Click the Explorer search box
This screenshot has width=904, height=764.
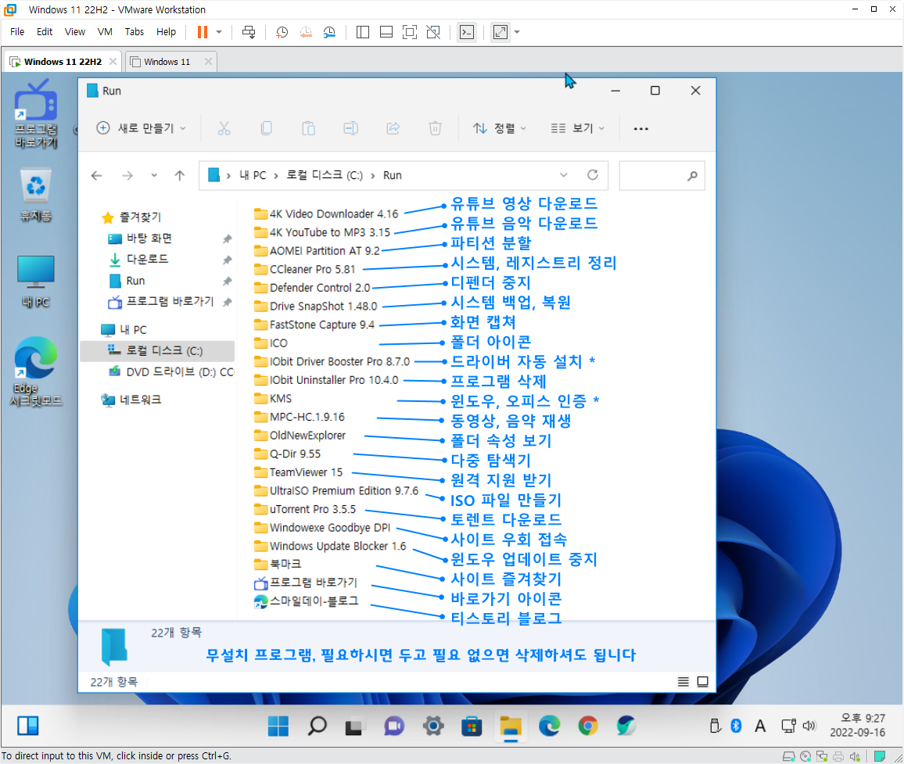click(x=662, y=175)
